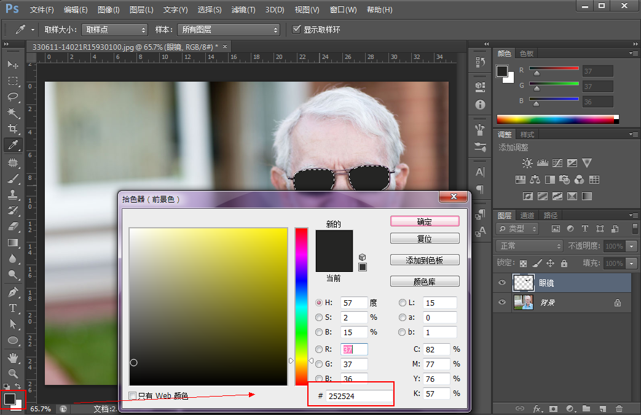The width and height of the screenshot is (641, 415).
Task: Hide the 眼镜 layer visibility eye
Action: coord(502,283)
